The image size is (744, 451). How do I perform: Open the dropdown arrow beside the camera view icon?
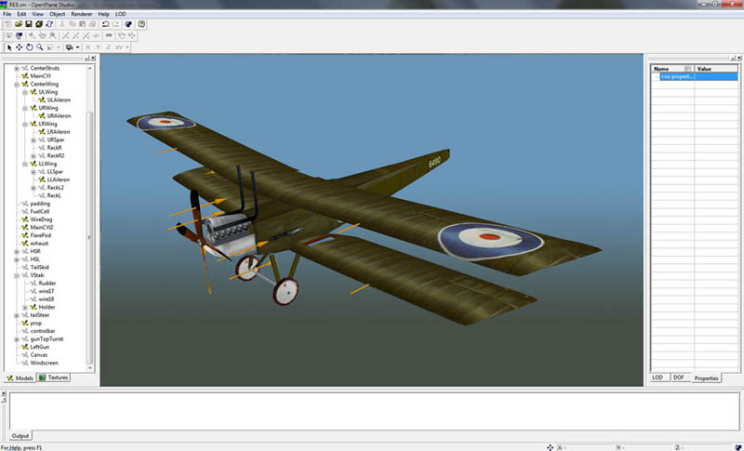click(x=78, y=47)
